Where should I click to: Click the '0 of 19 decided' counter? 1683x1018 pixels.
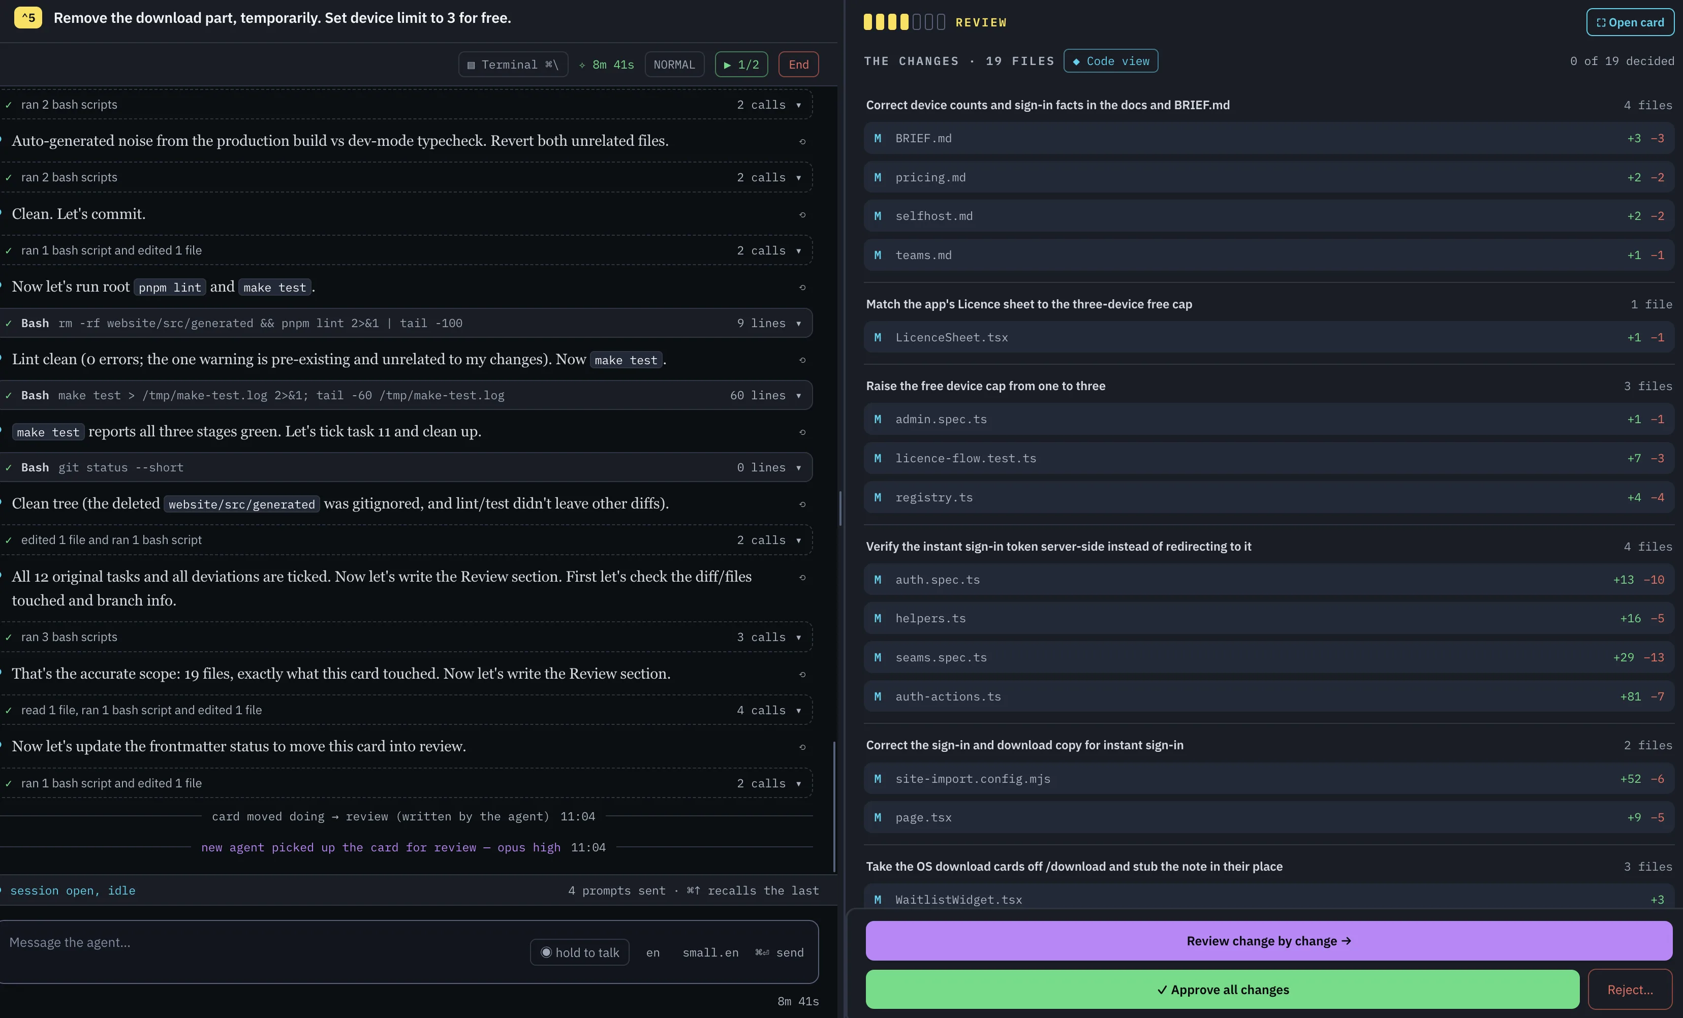tap(1622, 61)
